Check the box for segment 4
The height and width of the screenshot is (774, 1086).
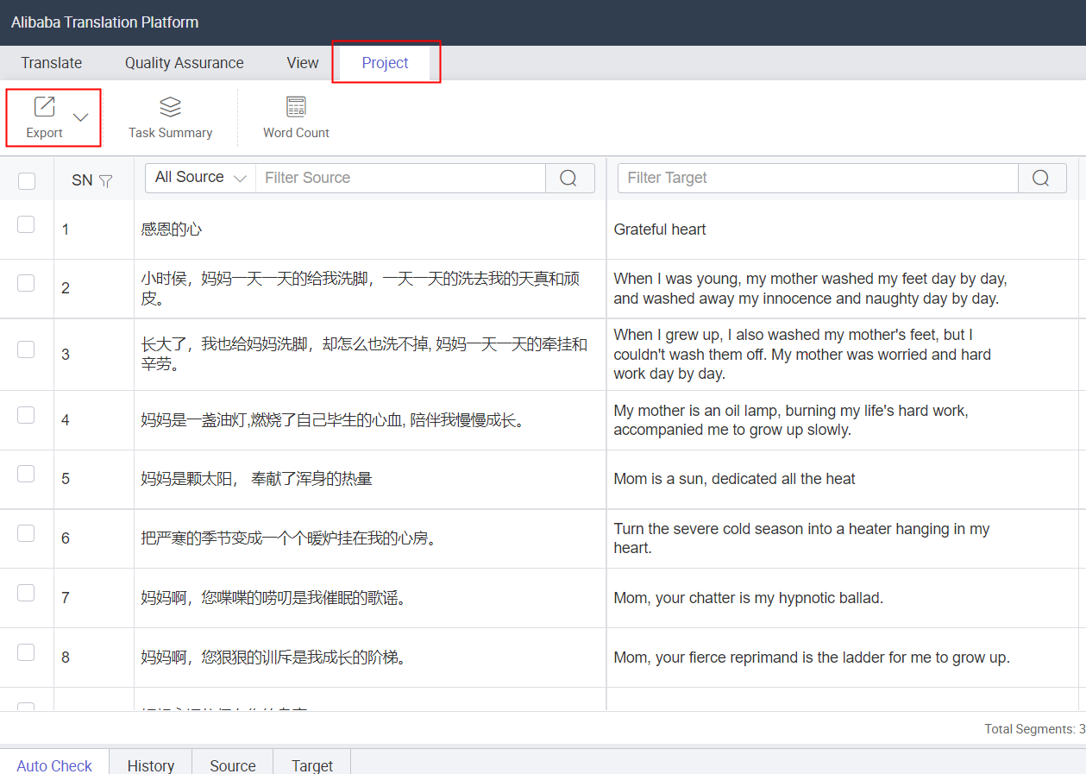[x=26, y=415]
